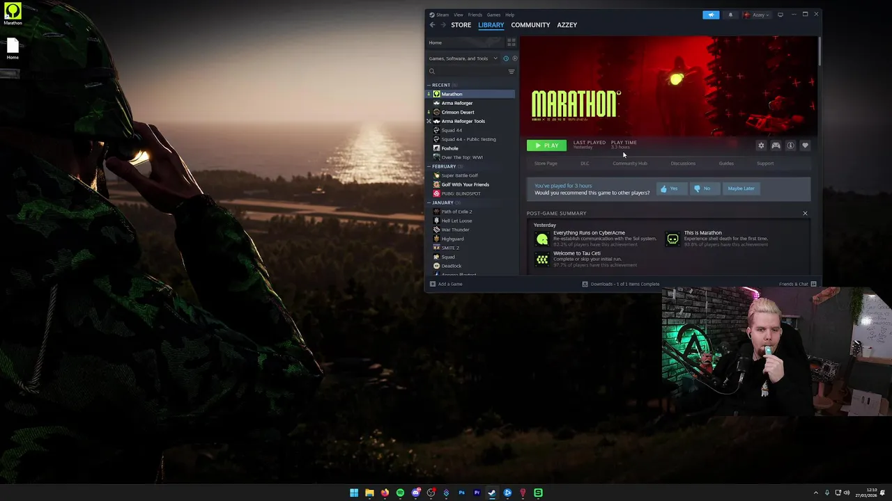This screenshot has height=501, width=892.
Task: Open the Downloads status link
Action: (x=621, y=284)
